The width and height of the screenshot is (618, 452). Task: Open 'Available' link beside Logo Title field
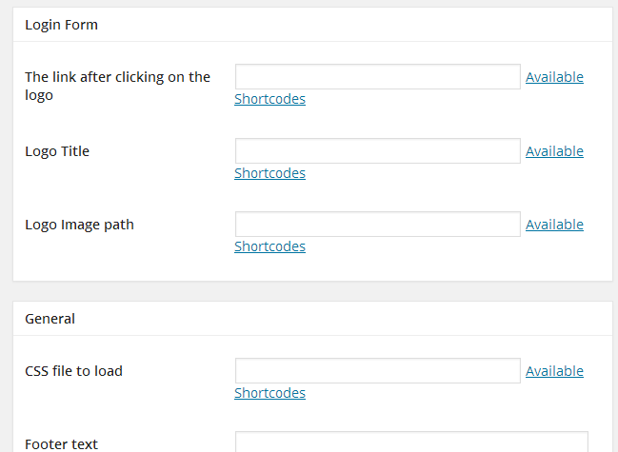[554, 151]
